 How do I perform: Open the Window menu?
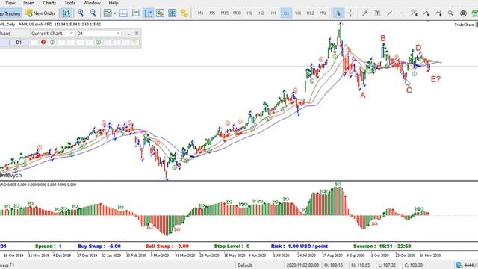click(92, 3)
